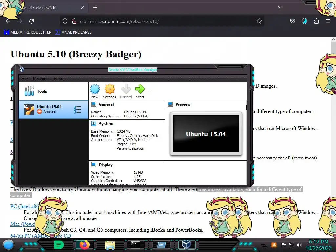Click VirtualBox cube icon in title bar
The image size is (336, 252).
coord(22,69)
